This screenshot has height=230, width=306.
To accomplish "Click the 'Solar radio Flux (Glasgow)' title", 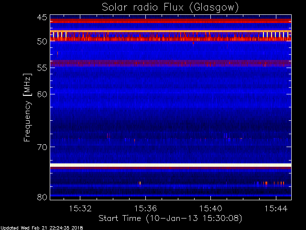I will (x=170, y=8).
